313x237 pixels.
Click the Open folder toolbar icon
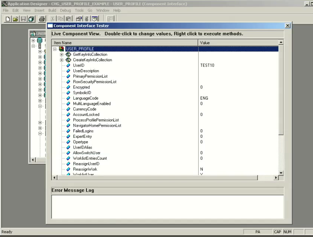tap(16, 19)
